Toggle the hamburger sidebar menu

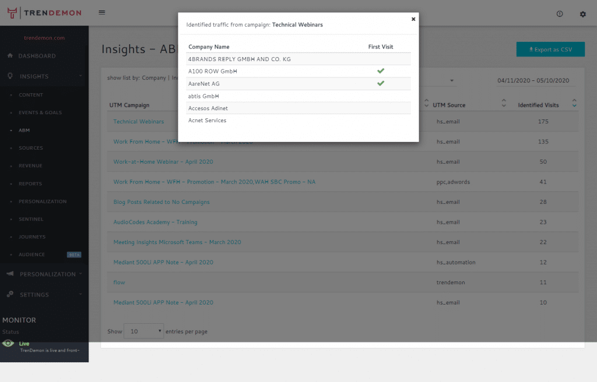click(x=101, y=13)
